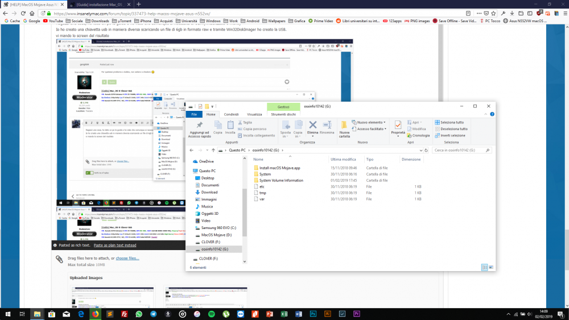Open Proprietà from the ribbon

pyautogui.click(x=398, y=126)
